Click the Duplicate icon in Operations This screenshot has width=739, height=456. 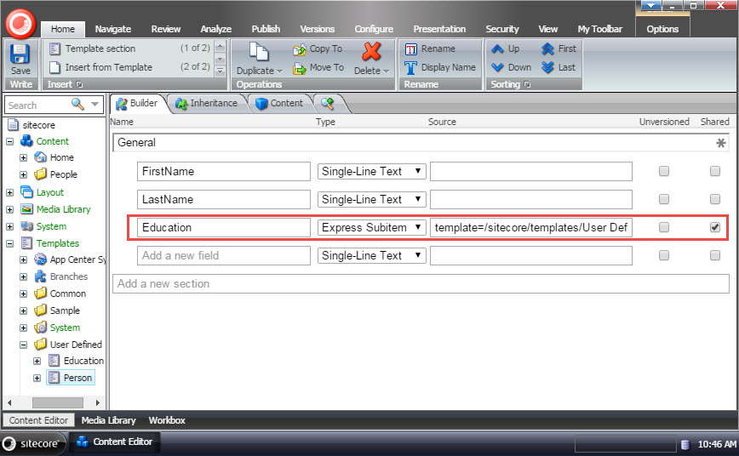pos(259,52)
